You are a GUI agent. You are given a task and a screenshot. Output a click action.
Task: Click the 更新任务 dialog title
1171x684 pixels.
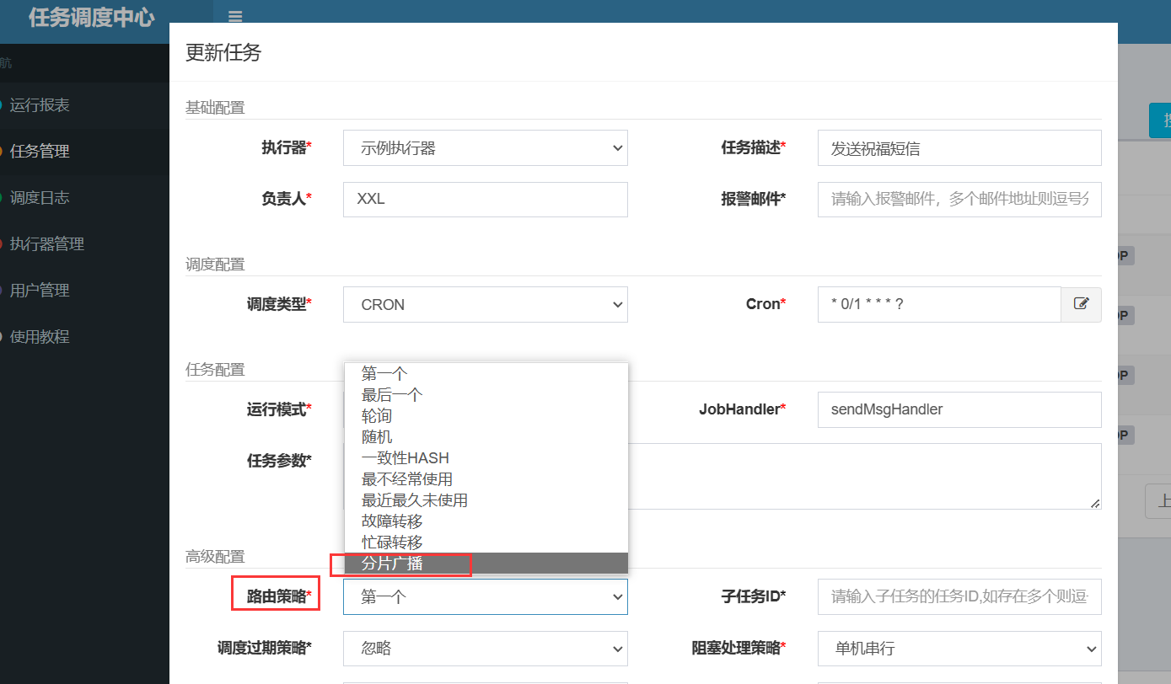click(x=223, y=53)
